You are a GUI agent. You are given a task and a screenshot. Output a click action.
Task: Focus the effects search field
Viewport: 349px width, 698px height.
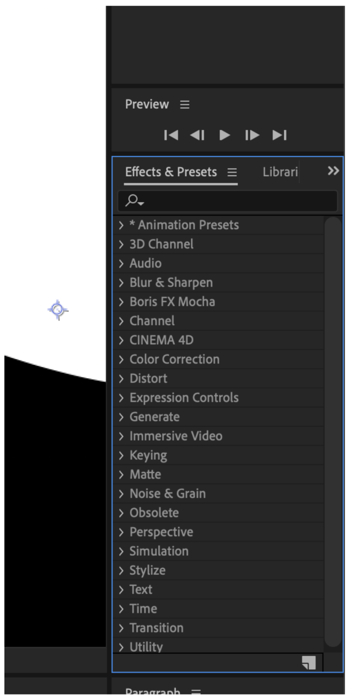[228, 201]
